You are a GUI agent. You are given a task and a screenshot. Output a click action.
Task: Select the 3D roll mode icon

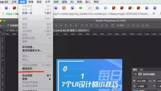pos(133,25)
